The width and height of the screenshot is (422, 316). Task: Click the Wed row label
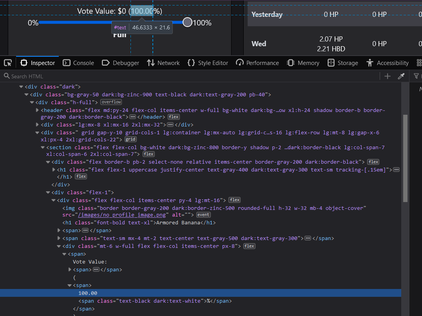click(x=259, y=44)
